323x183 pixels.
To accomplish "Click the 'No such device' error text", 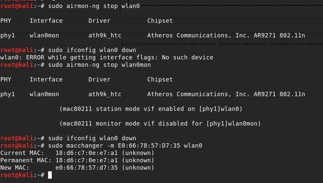I will pyautogui.click(x=187, y=57).
